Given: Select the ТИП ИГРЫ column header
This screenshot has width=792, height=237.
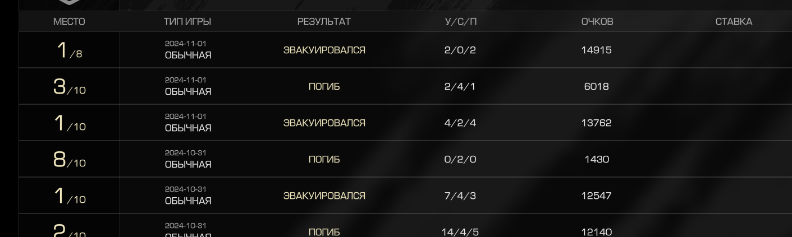Looking at the screenshot, I should pyautogui.click(x=187, y=22).
